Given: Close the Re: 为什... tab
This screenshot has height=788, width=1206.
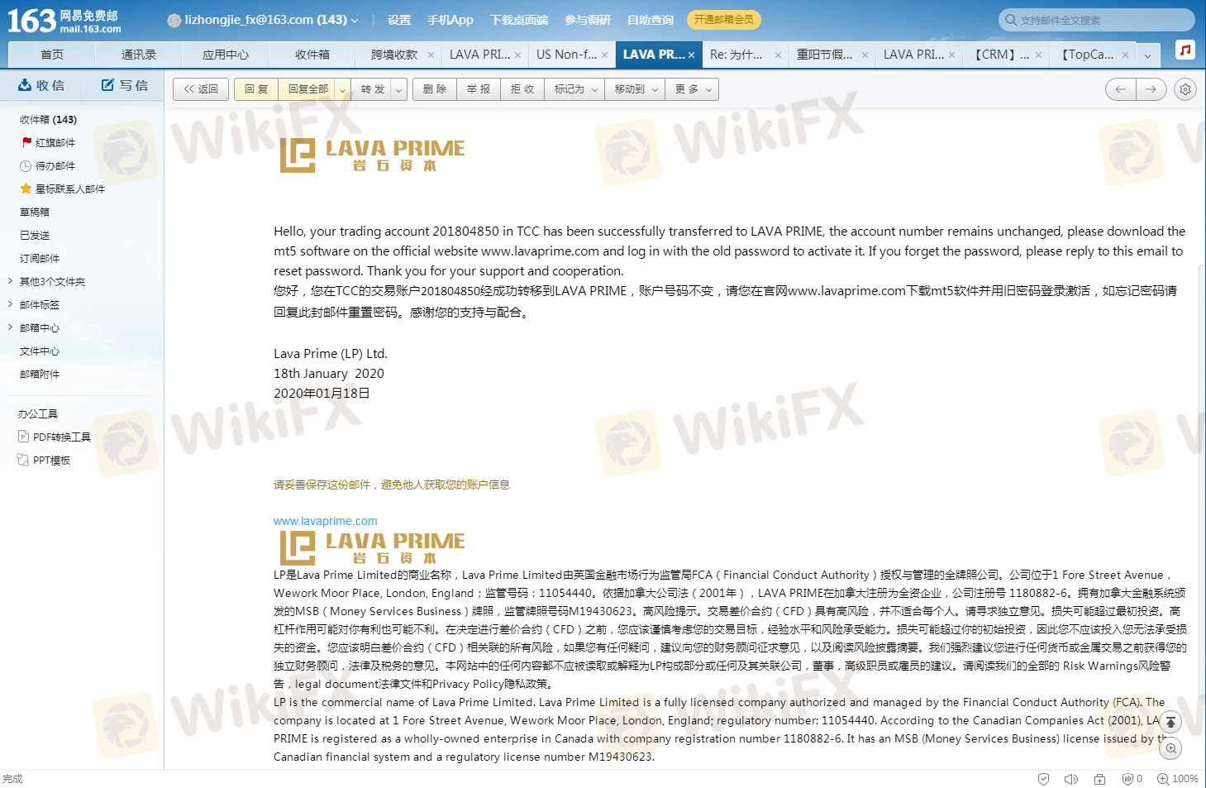Looking at the screenshot, I should point(778,55).
